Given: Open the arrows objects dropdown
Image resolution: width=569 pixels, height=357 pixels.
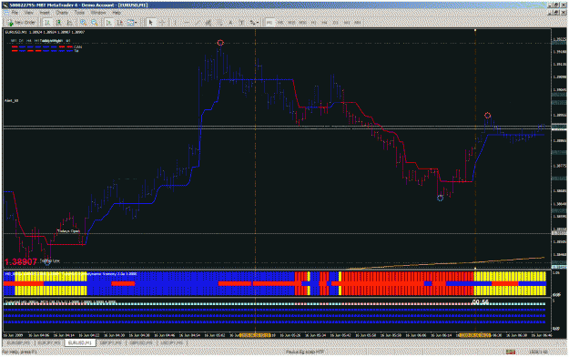Looking at the screenshot, I should 254,23.
